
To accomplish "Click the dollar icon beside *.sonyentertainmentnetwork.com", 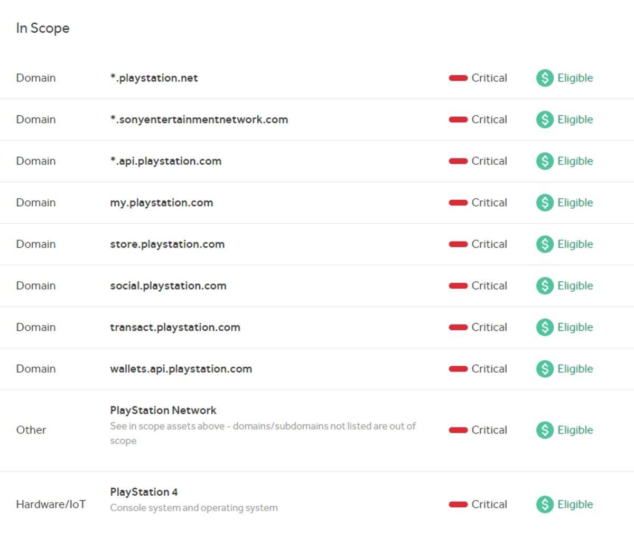I will [545, 119].
